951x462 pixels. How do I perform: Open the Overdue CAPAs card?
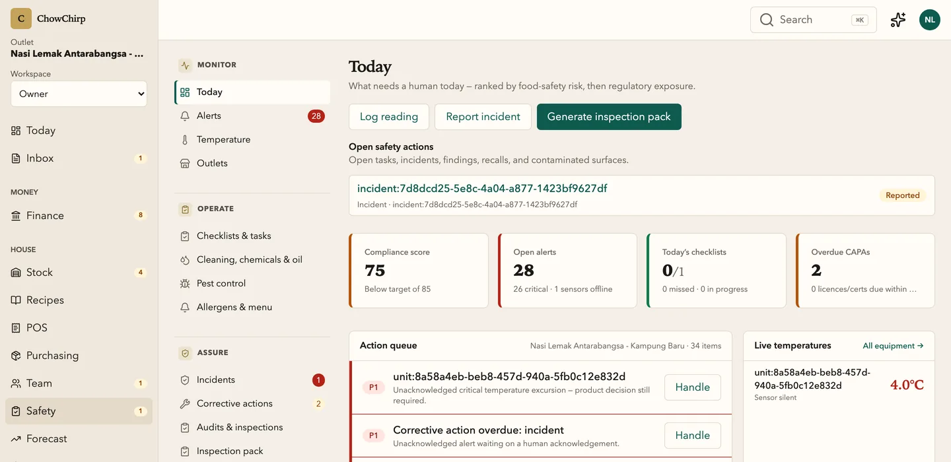click(865, 271)
